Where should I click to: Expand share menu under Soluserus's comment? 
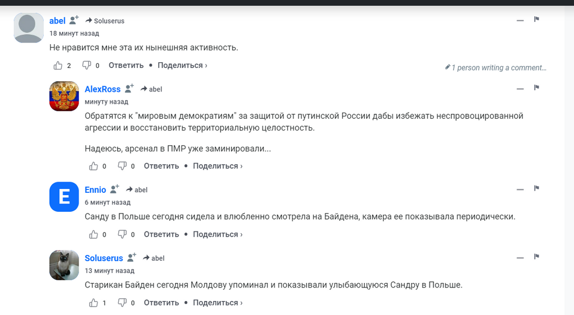click(217, 303)
